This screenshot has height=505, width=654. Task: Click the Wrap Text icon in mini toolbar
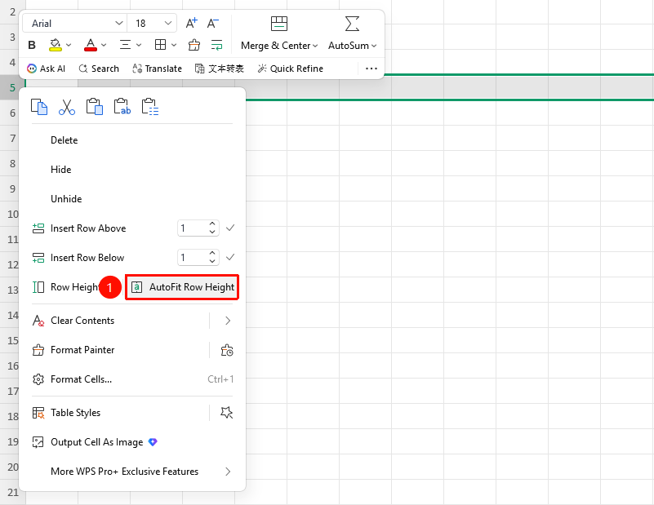216,45
